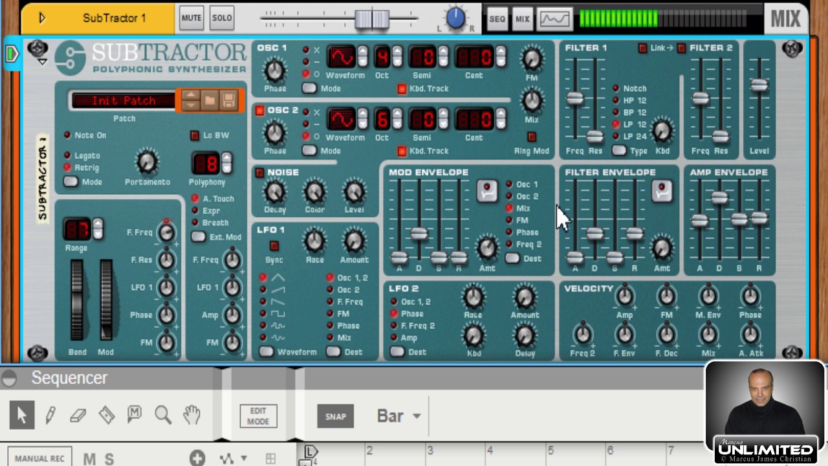
Task: Select the Arrow selection tool in Sequencer
Action: (x=22, y=415)
